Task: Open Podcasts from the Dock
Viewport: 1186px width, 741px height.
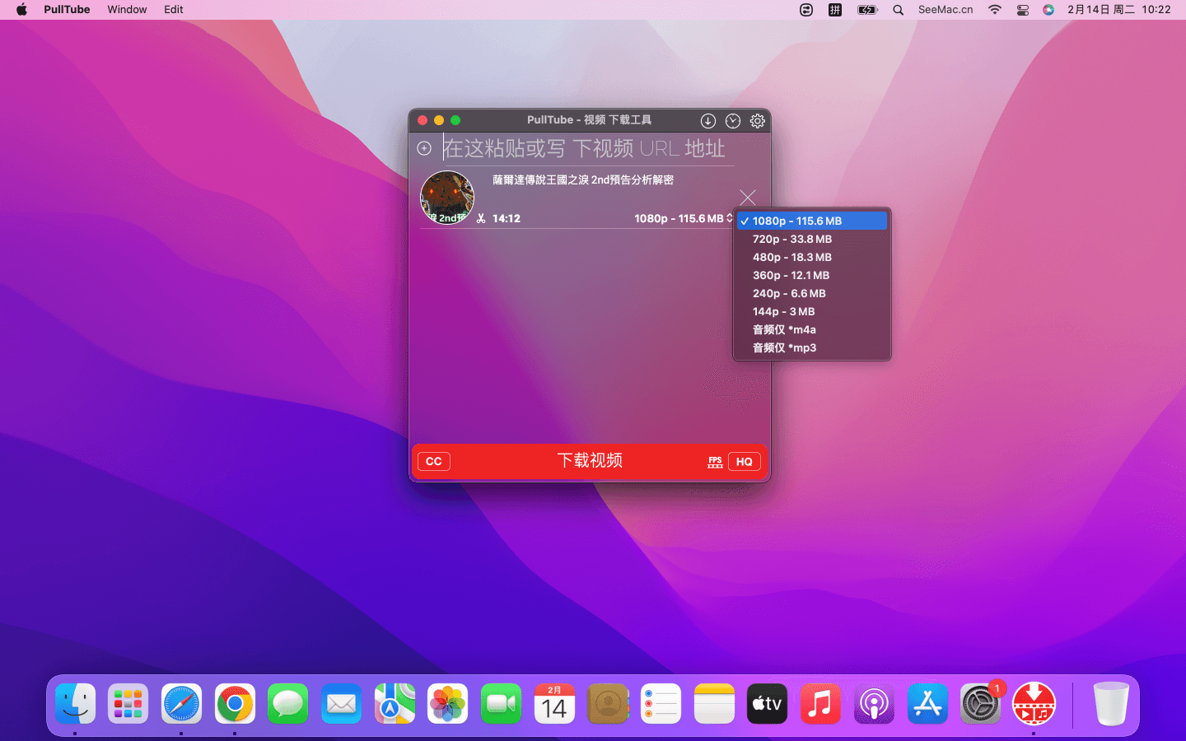Action: coord(874,704)
